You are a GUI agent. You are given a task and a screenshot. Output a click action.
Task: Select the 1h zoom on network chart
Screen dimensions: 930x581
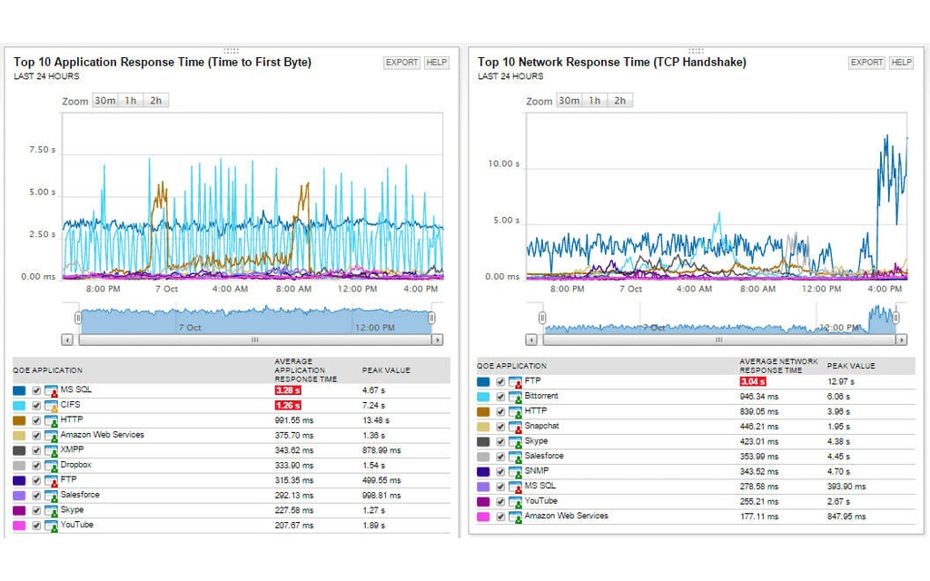click(595, 101)
